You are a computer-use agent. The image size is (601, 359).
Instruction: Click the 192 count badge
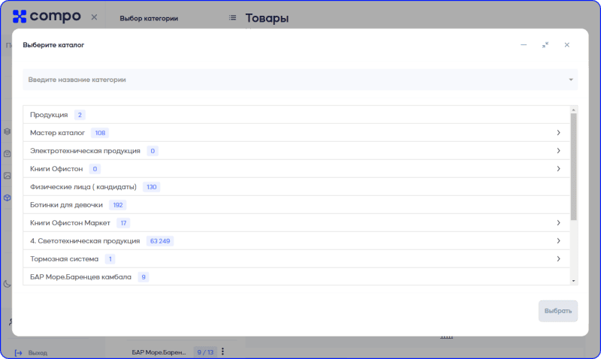click(118, 205)
